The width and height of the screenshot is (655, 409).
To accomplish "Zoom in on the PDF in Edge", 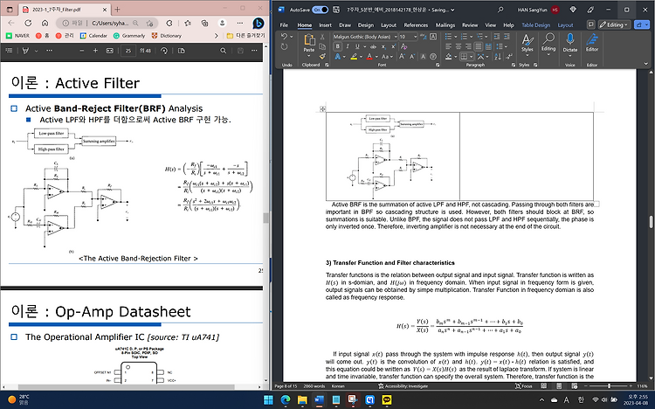I will [95, 51].
